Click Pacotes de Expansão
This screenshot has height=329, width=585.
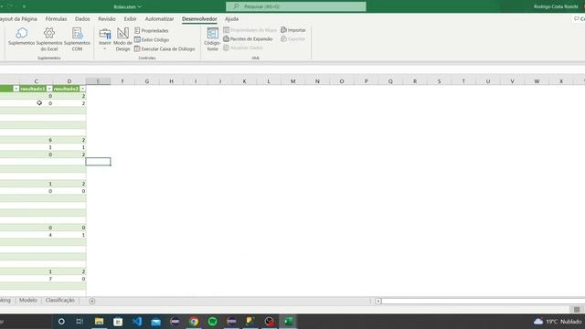pyautogui.click(x=248, y=38)
